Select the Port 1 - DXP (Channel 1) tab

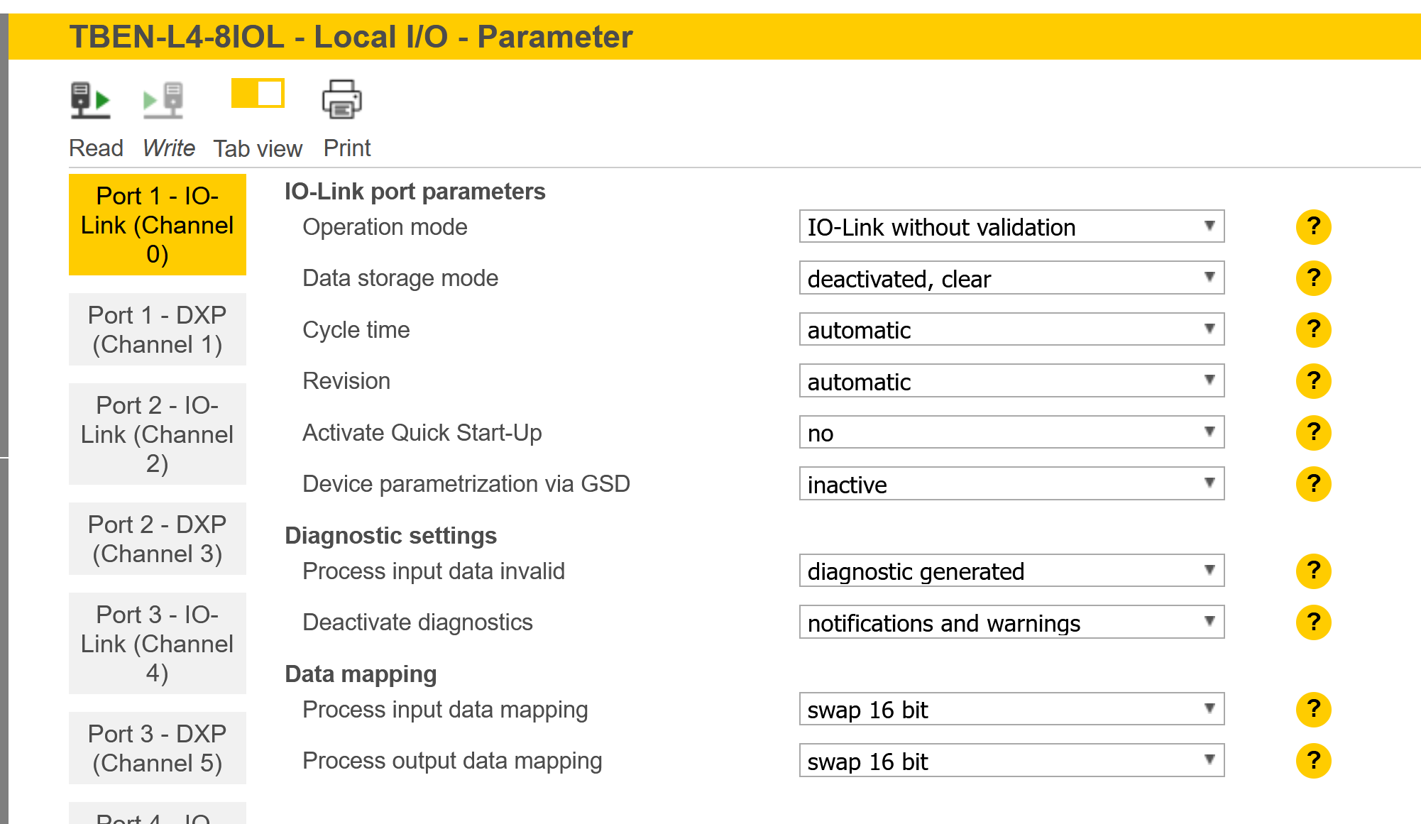point(158,330)
